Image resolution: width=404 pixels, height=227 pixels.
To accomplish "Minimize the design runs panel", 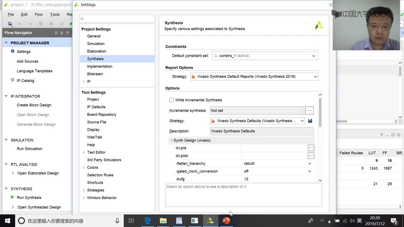I will coord(387,135).
